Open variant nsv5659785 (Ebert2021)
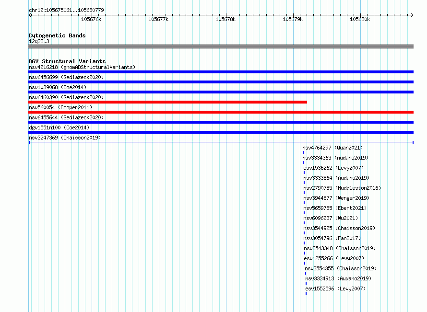The width and height of the screenshot is (427, 312). [x=335, y=208]
